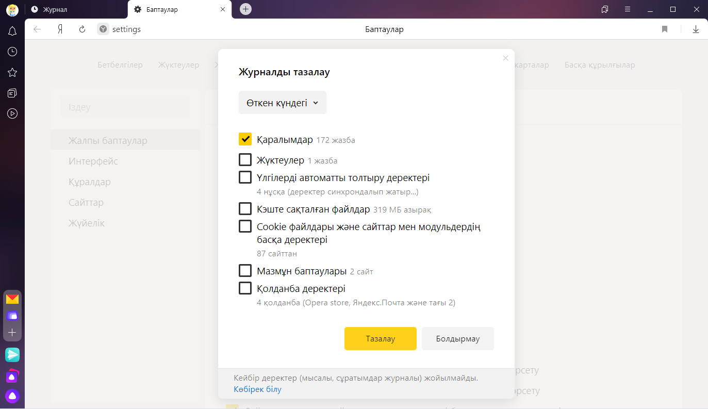
Task: Click the 319 МБ азырақ text
Action: (x=402, y=210)
